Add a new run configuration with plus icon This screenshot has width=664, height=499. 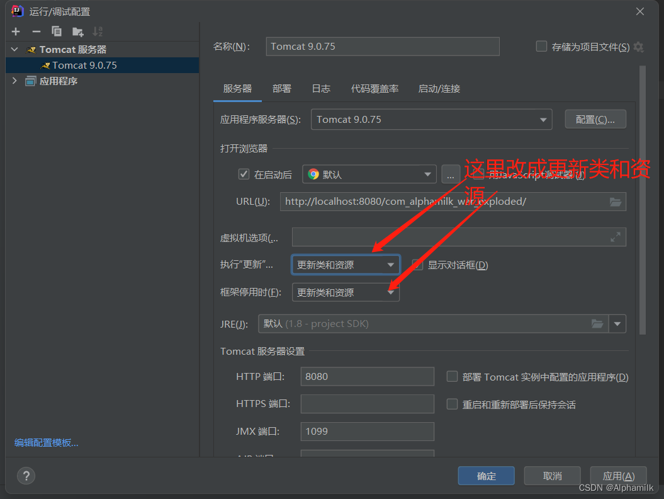(x=16, y=32)
